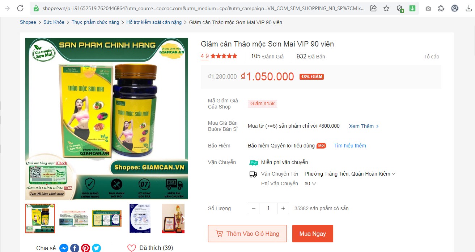Share product on Twitter icon
This screenshot has height=252, width=475.
[x=96, y=248]
